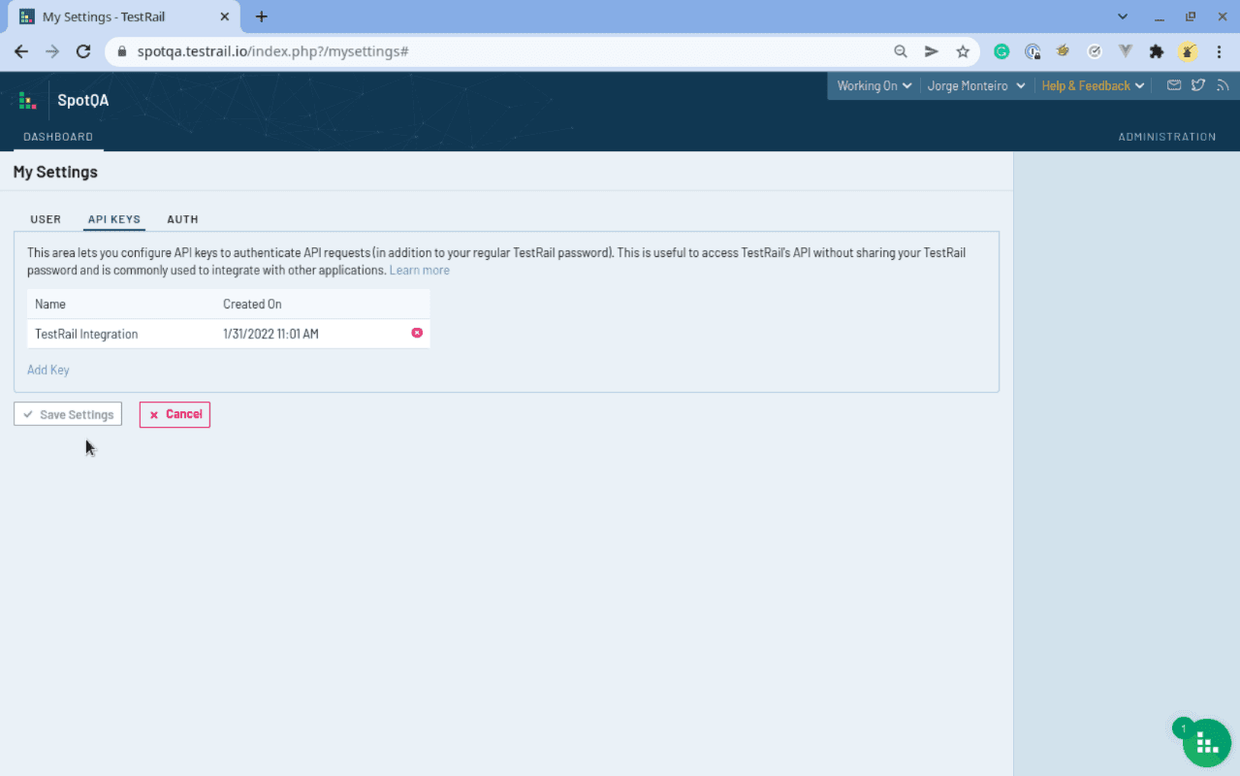Click the Cancel button
Screen dimensions: 1240x776
175,414
